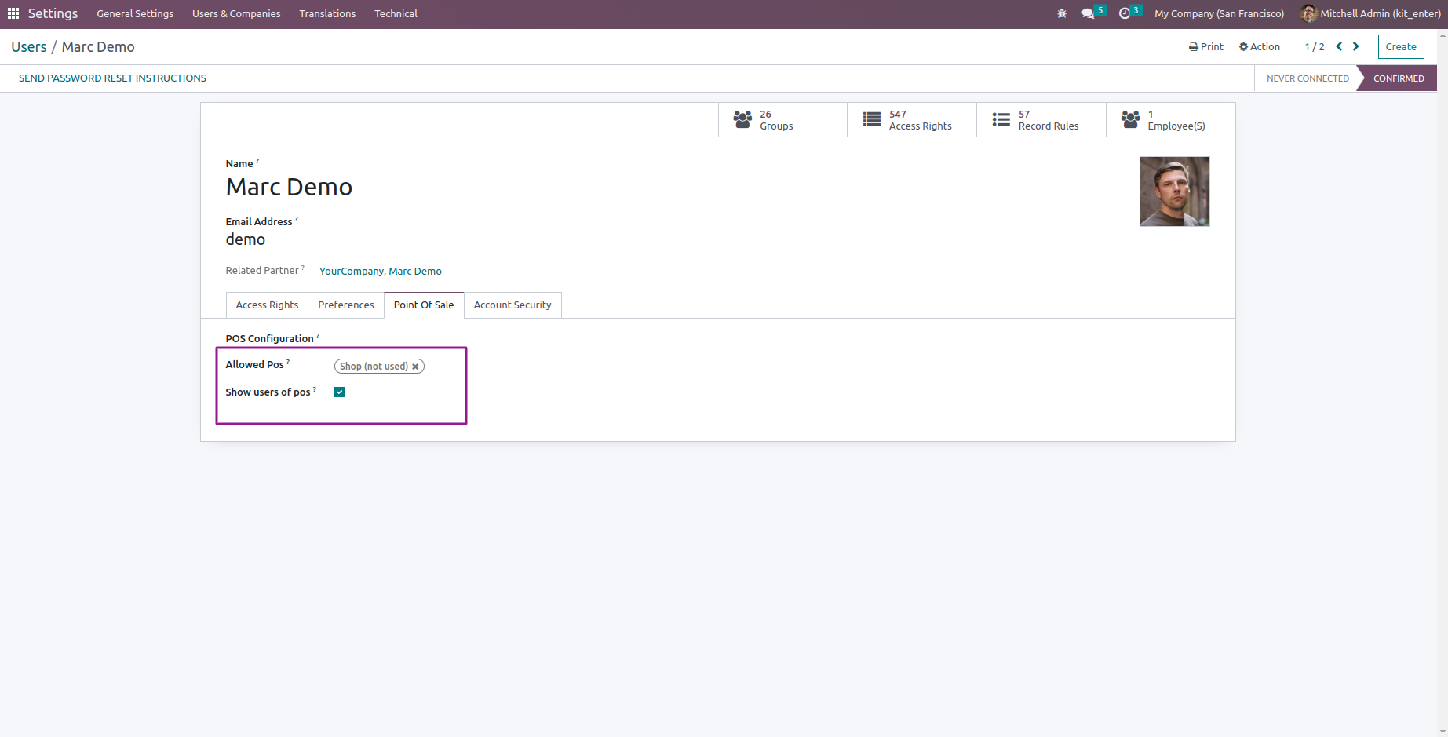
Task: Click SEND PASSWORD RESET INSTRUCTIONS
Action: pos(112,78)
